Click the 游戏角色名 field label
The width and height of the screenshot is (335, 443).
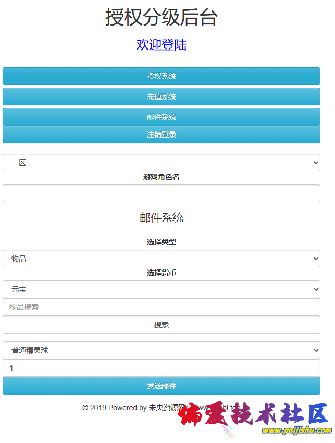(x=162, y=177)
